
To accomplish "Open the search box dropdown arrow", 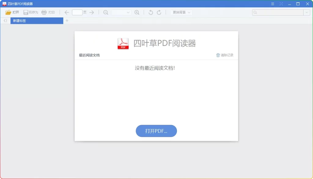I will [x=307, y=12].
